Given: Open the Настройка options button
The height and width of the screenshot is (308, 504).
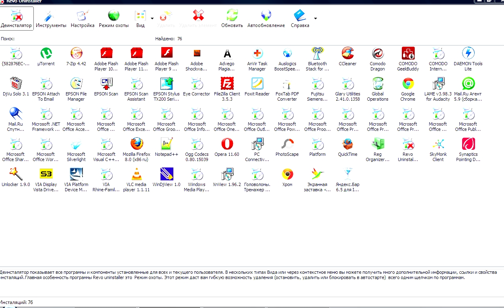Looking at the screenshot, I should [82, 19].
